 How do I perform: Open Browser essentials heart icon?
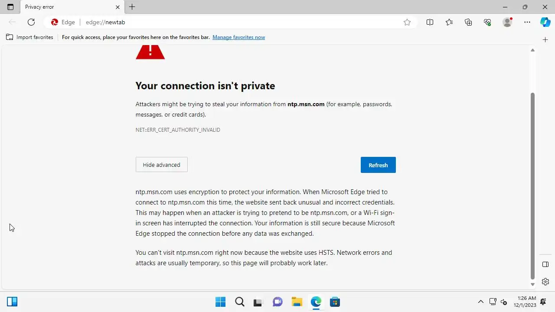point(487,22)
